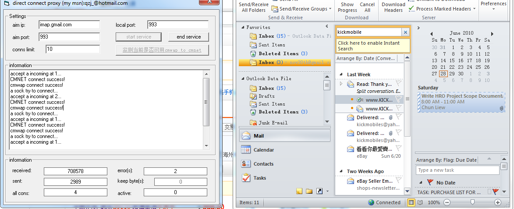Click Send/Receive All Folders button
Viewport: 514px width, 209px height.
pyautogui.click(x=254, y=7)
